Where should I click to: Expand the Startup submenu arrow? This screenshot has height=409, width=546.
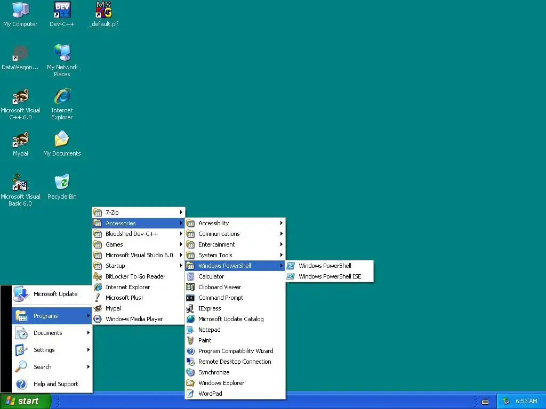click(x=181, y=266)
